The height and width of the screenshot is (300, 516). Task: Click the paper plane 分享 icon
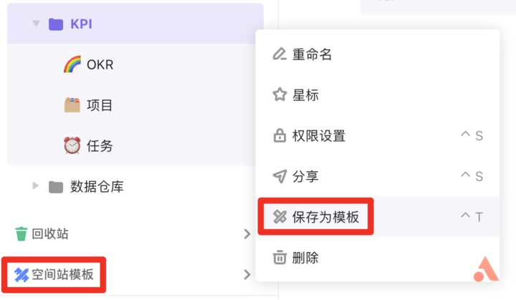[279, 176]
